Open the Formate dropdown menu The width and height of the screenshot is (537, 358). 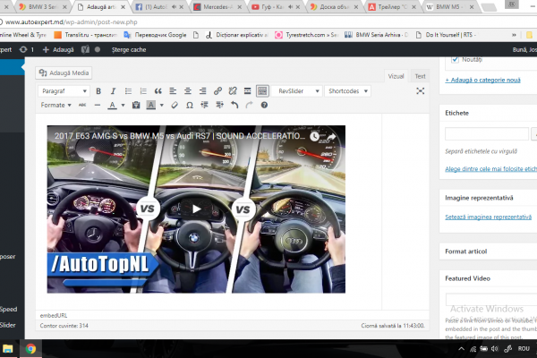55,106
